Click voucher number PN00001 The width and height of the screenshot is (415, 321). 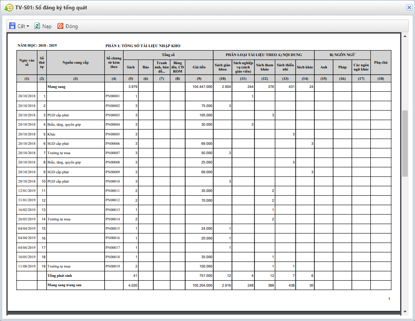[113, 96]
